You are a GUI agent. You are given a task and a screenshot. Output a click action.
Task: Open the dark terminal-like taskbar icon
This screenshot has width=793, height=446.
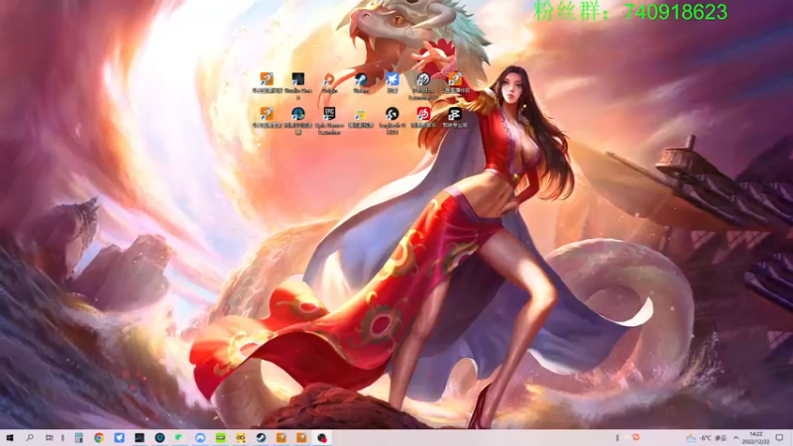pyautogui.click(x=140, y=438)
